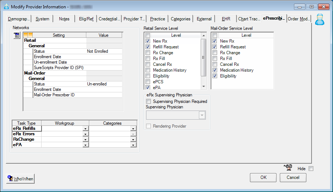
Task: Uncheck Mail-Order Eligibility checkbox
Action: [215, 76]
